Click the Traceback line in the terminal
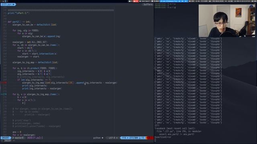This screenshot has width=257, height=144. tap(175, 128)
